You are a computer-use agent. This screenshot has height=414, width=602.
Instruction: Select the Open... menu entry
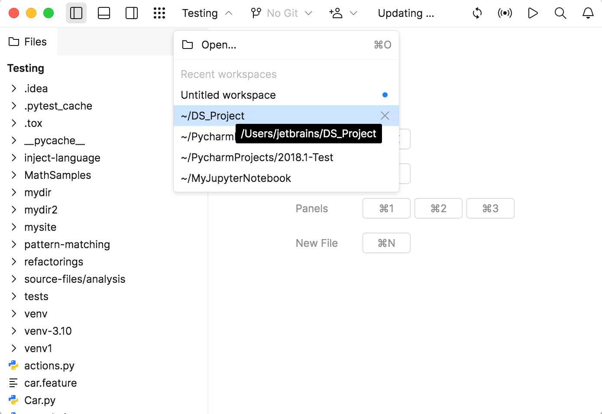219,45
